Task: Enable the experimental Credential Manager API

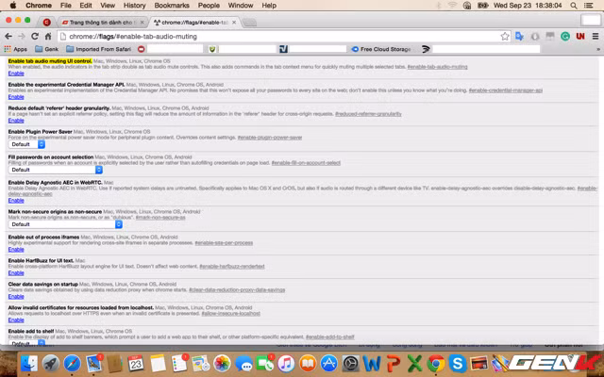Action: click(16, 96)
